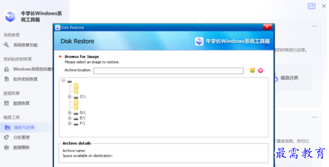Expand the C:\ drive node

69,96
